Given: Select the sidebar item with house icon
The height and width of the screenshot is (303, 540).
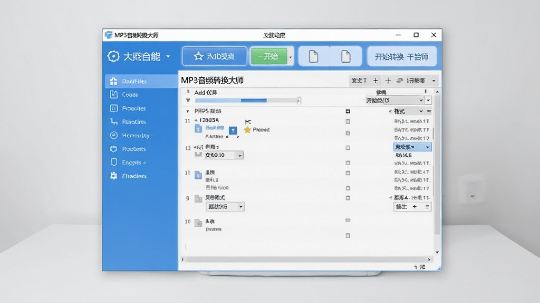Looking at the screenshot, I should click(x=141, y=82).
